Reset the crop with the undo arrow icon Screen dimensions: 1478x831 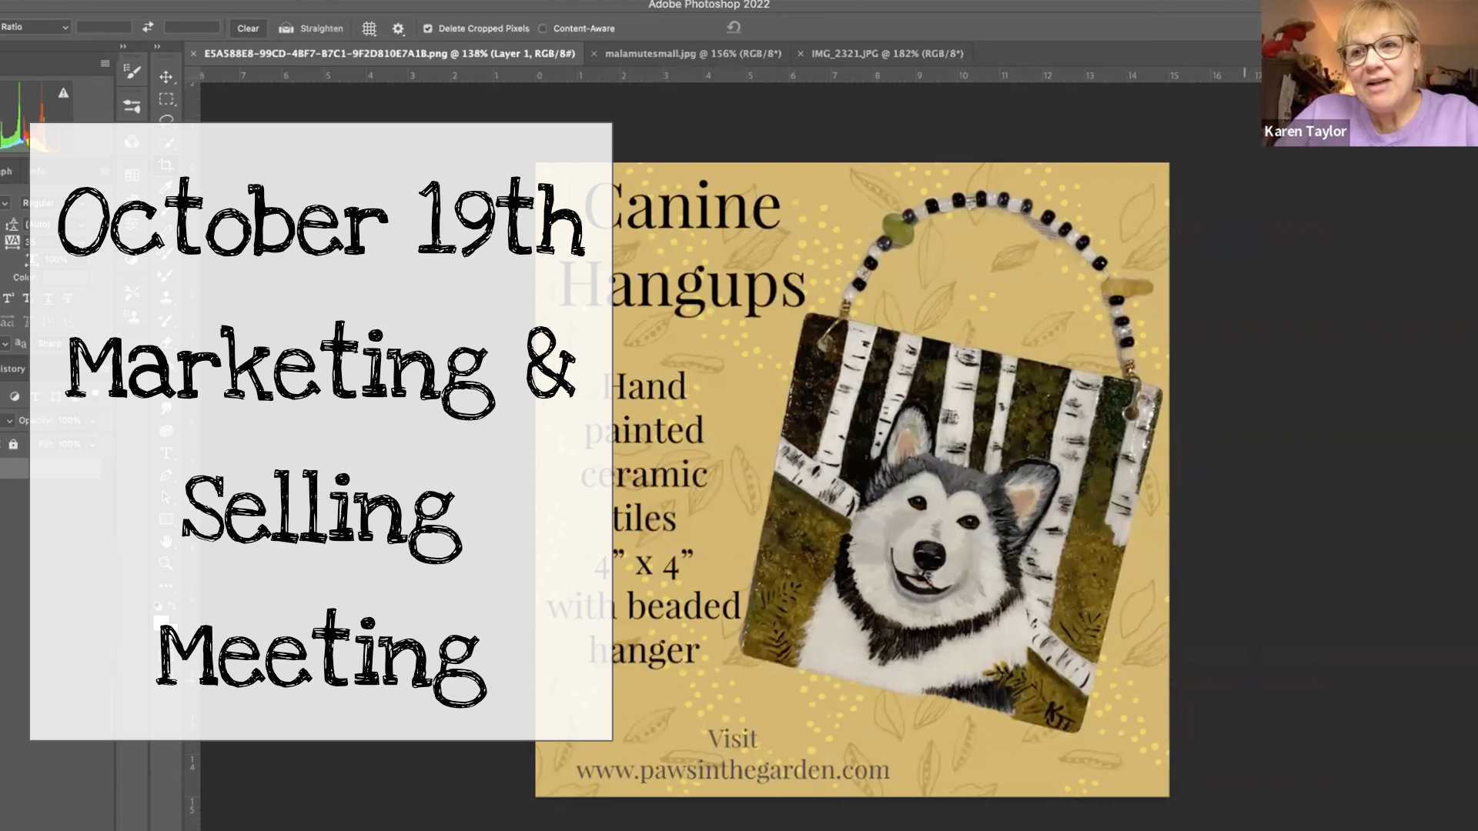point(734,28)
